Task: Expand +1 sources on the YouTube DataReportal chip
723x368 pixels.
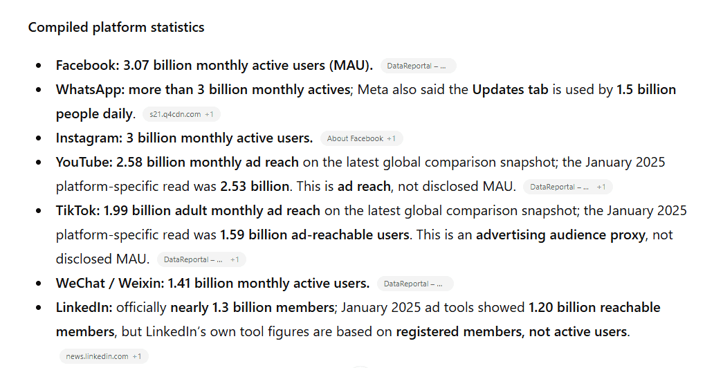Action: tap(601, 187)
